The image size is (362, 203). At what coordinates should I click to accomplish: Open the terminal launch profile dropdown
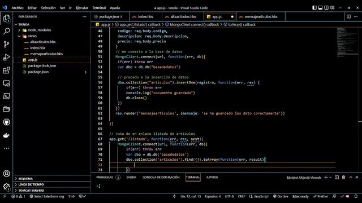[330, 177]
